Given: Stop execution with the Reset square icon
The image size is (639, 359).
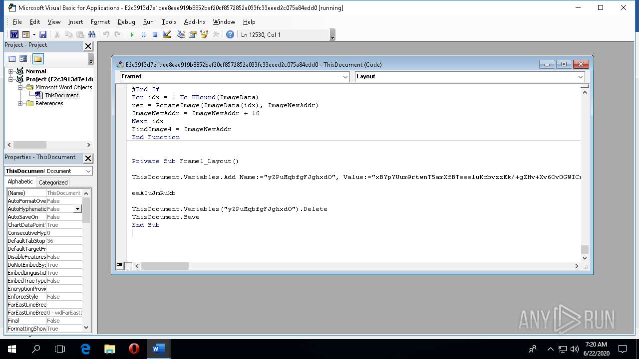Looking at the screenshot, I should point(155,34).
